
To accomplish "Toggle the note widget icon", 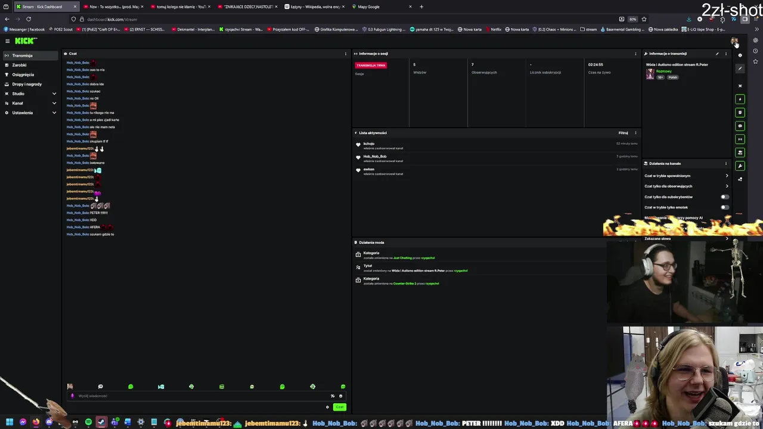I will tap(740, 113).
